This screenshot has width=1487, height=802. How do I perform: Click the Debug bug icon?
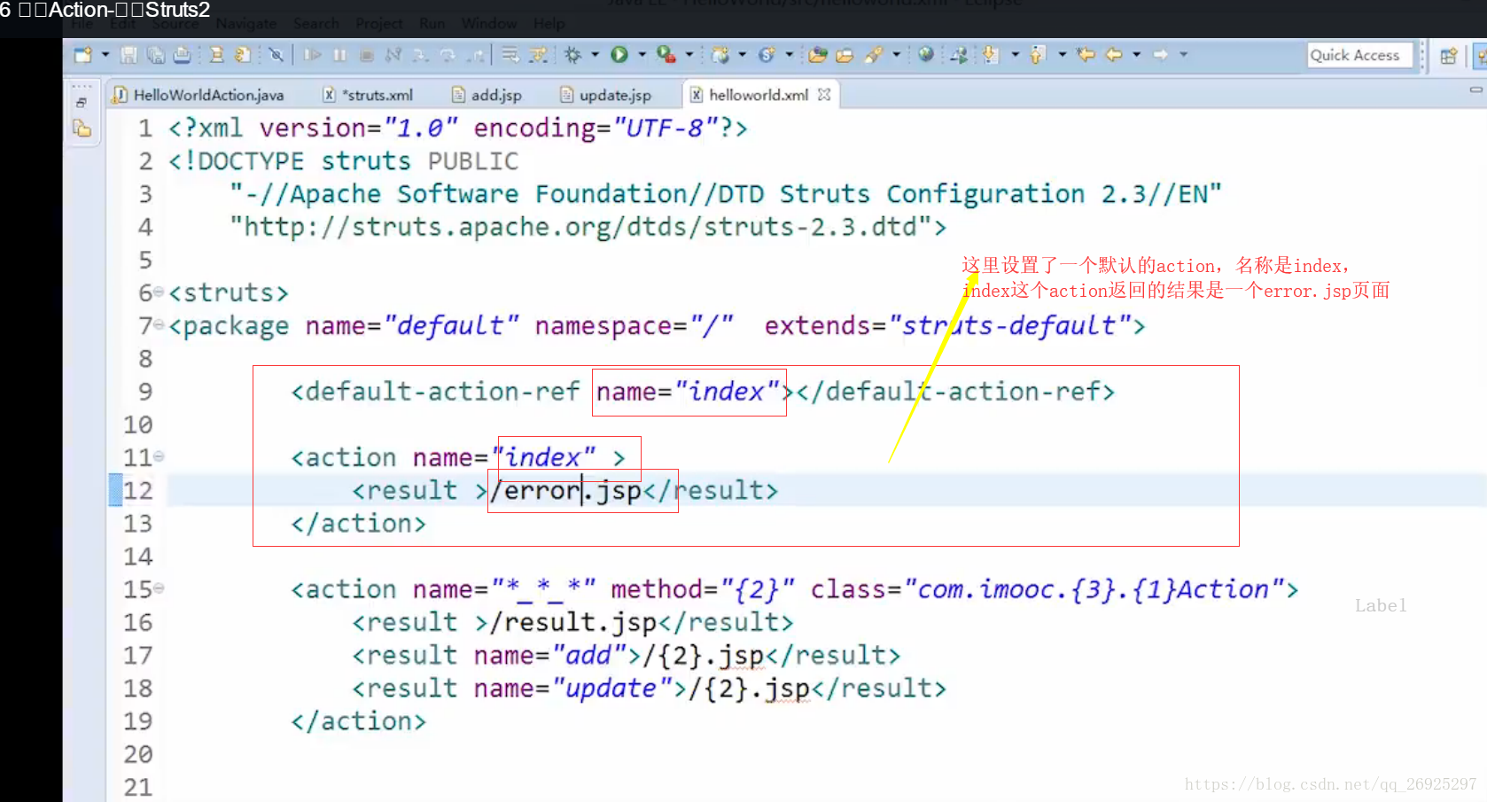pos(572,55)
